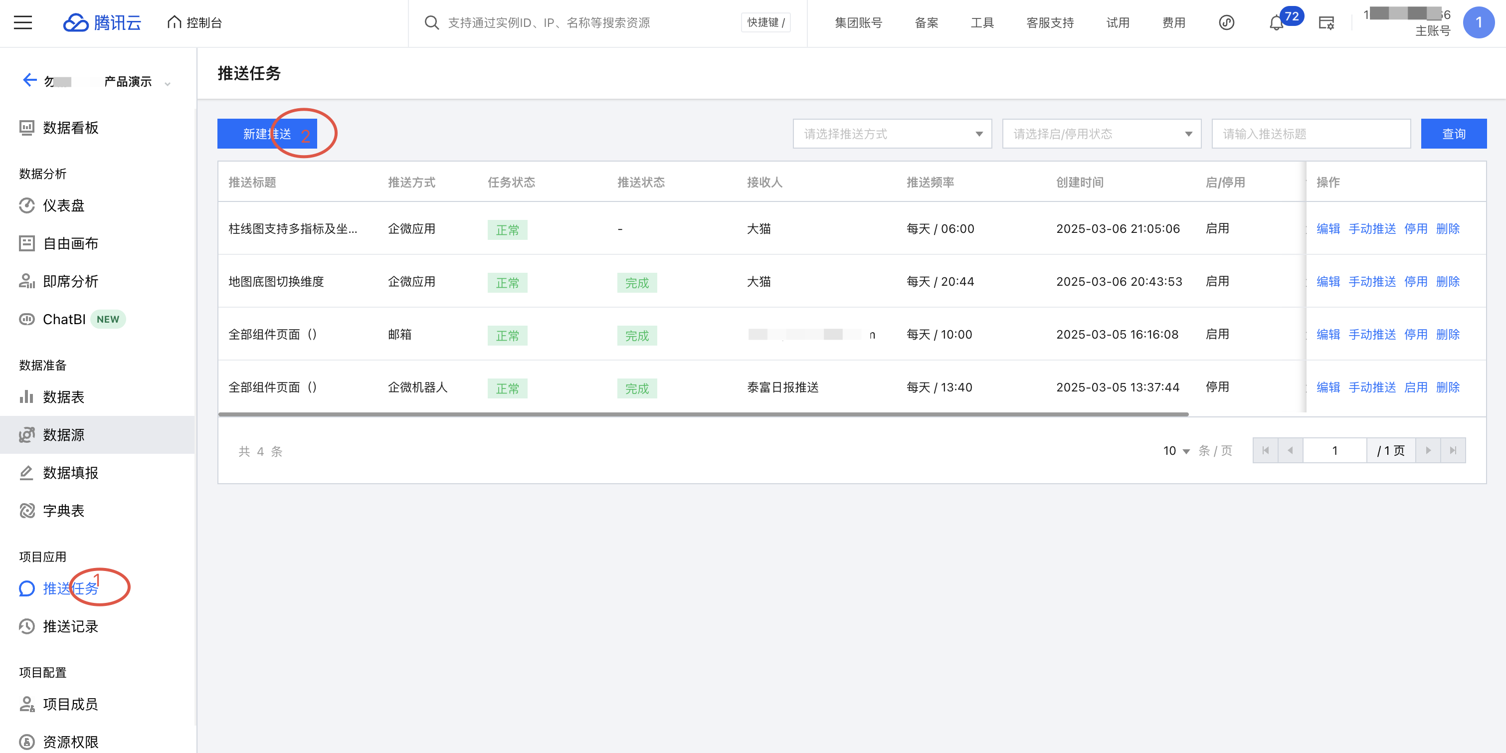This screenshot has height=753, width=1506.
Task: Open the mini program icon in header
Action: 1226,23
